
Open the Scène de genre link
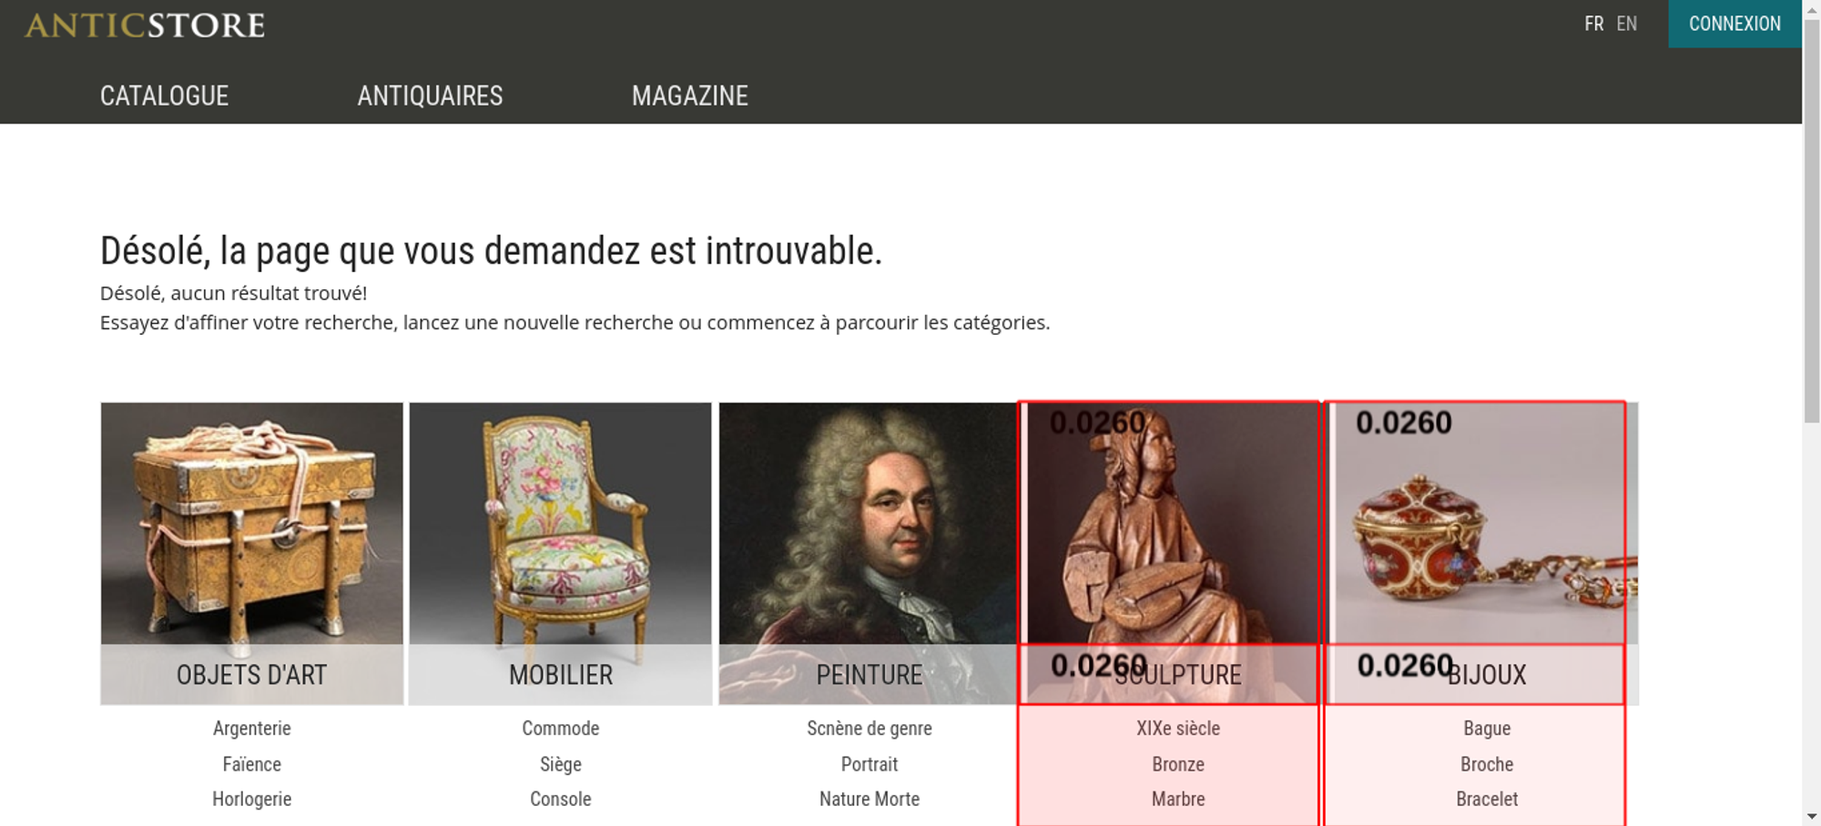pyautogui.click(x=870, y=728)
